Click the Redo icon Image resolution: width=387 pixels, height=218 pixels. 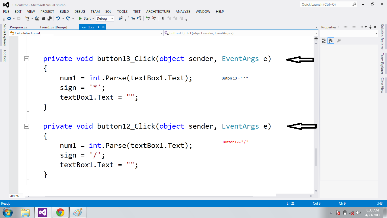(x=68, y=18)
